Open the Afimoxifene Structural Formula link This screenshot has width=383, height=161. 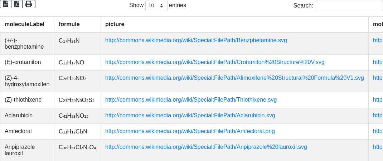pyautogui.click(x=234, y=78)
